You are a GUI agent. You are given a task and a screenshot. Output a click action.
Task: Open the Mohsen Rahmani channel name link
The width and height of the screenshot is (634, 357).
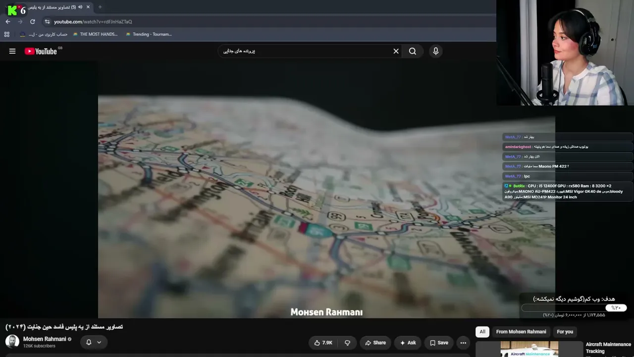click(x=45, y=339)
